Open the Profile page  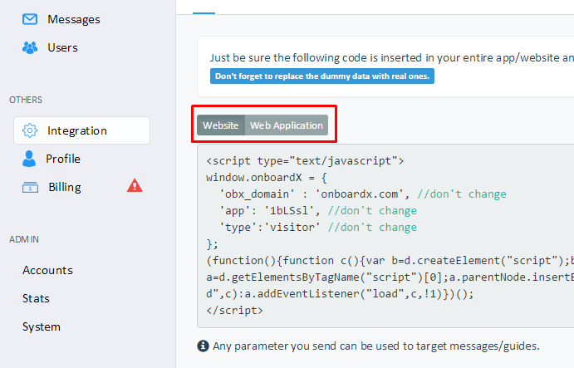(63, 159)
